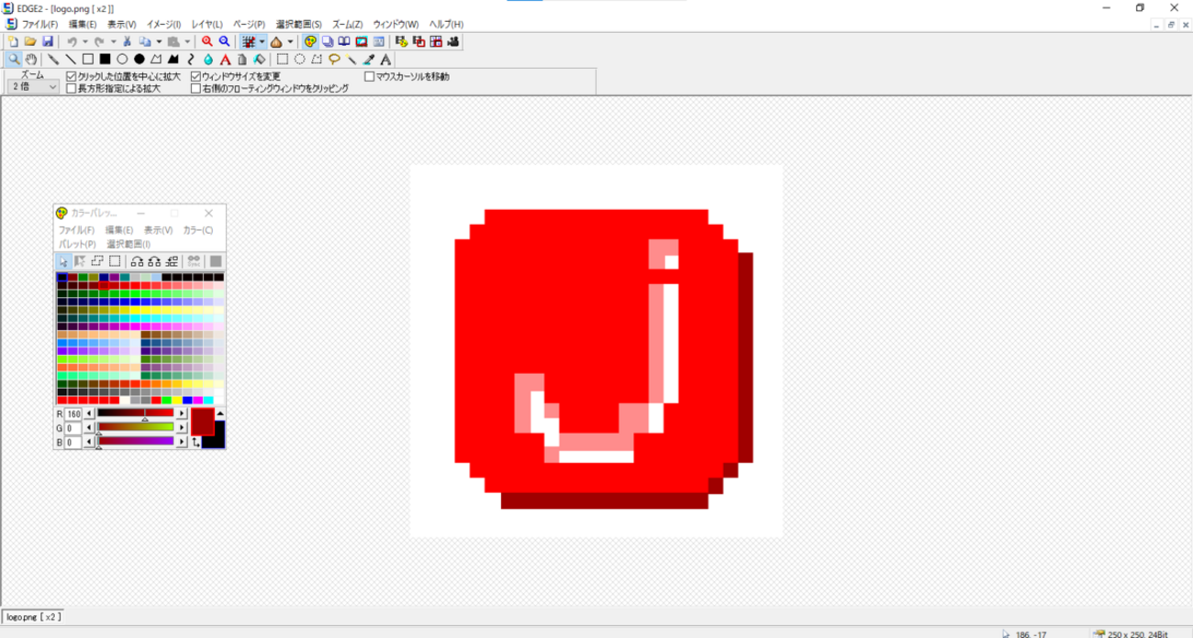Screen dimensions: 1193x638
Task: Open the レイヤ(L) menu
Action: [x=206, y=24]
